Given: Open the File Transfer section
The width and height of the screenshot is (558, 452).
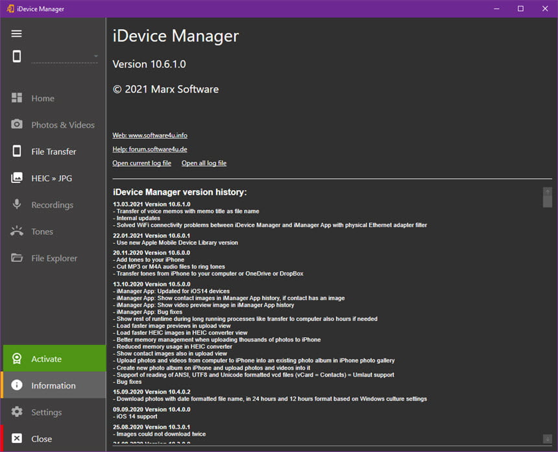Looking at the screenshot, I should point(53,152).
